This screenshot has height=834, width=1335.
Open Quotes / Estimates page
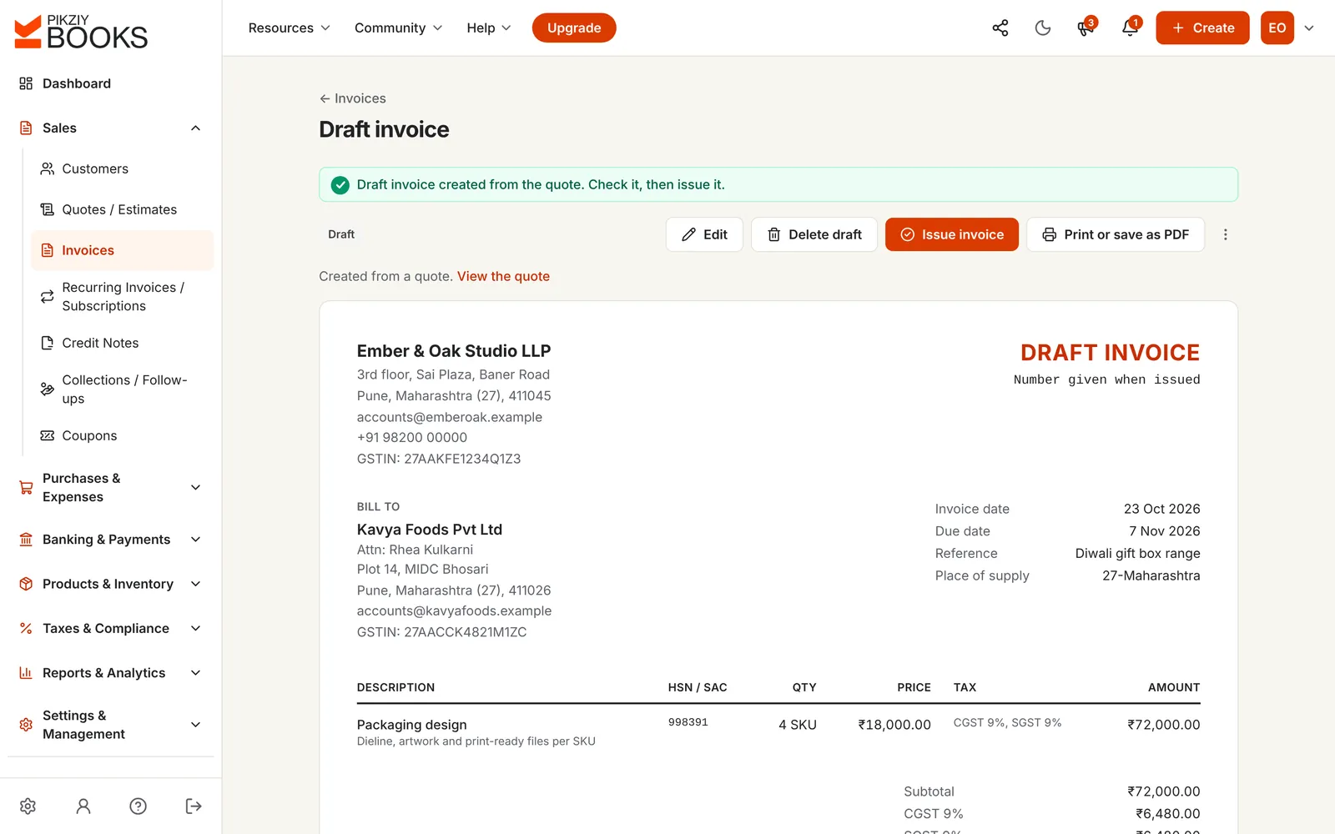[x=122, y=209]
